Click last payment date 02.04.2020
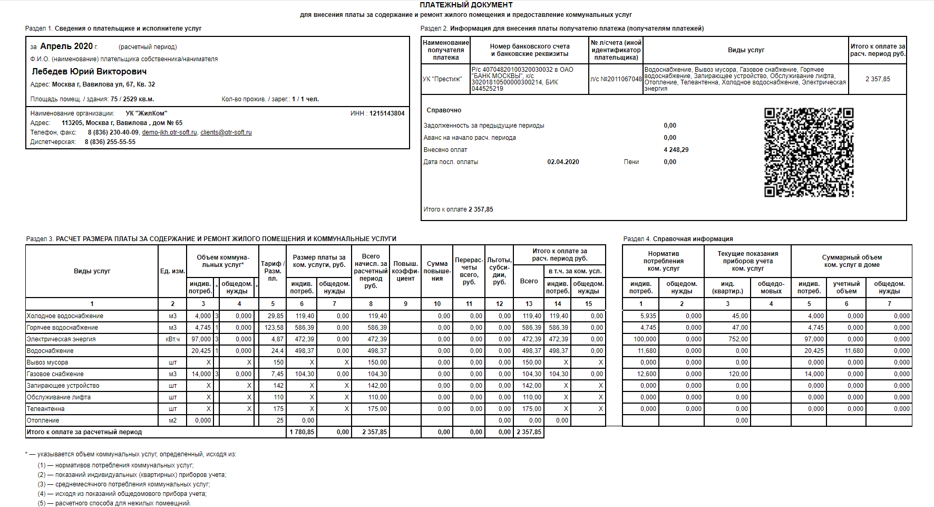934x507 pixels. [x=563, y=162]
